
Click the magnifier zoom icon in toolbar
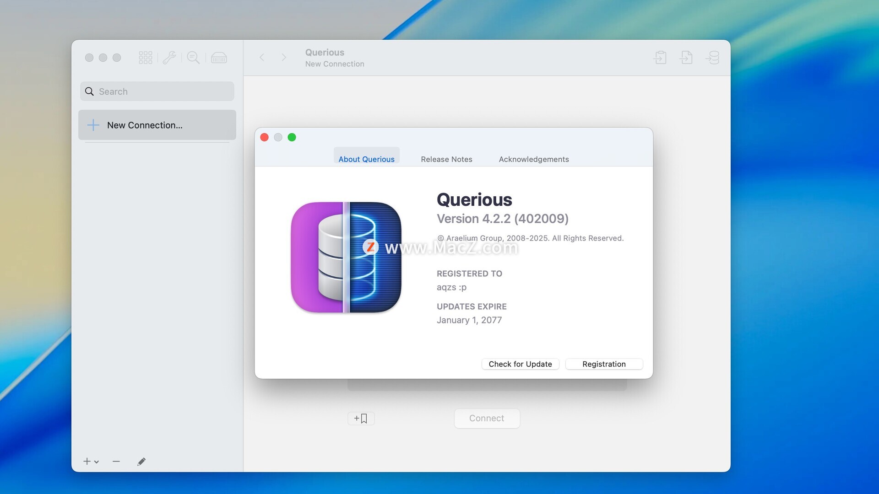(x=193, y=58)
